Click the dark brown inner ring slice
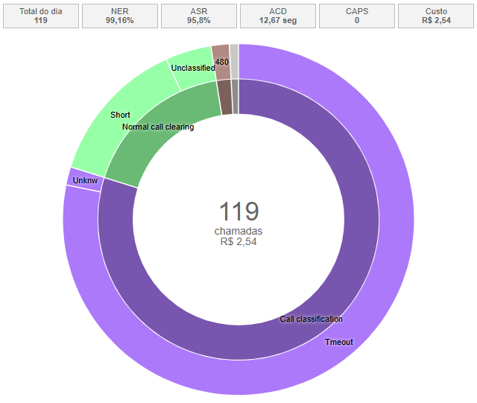The width and height of the screenshot is (477, 403). coord(225,97)
